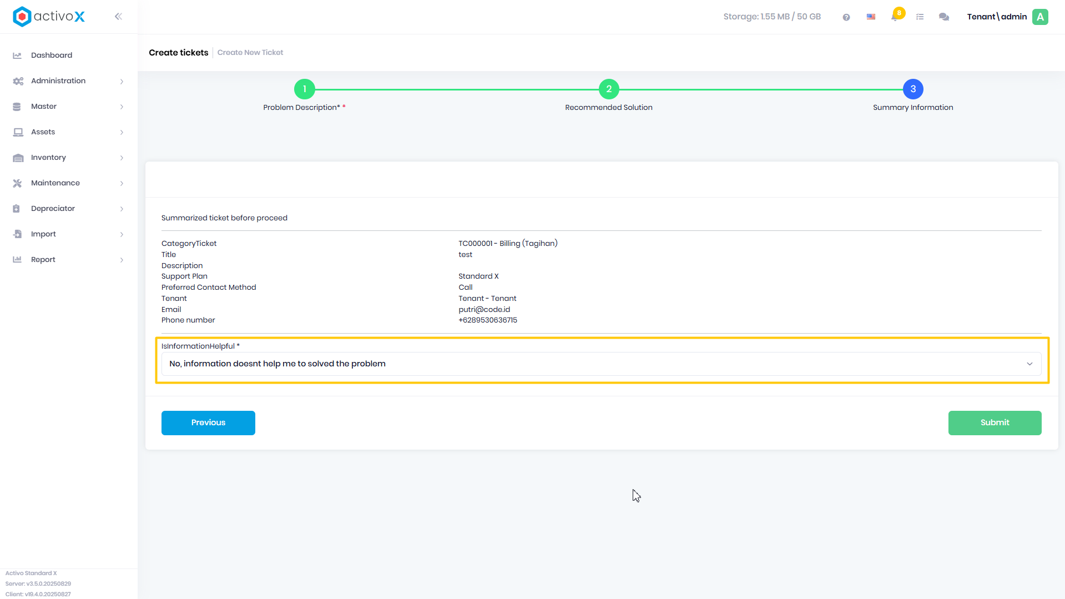This screenshot has width=1065, height=599.
Task: Click the activoX logo
Action: (49, 17)
